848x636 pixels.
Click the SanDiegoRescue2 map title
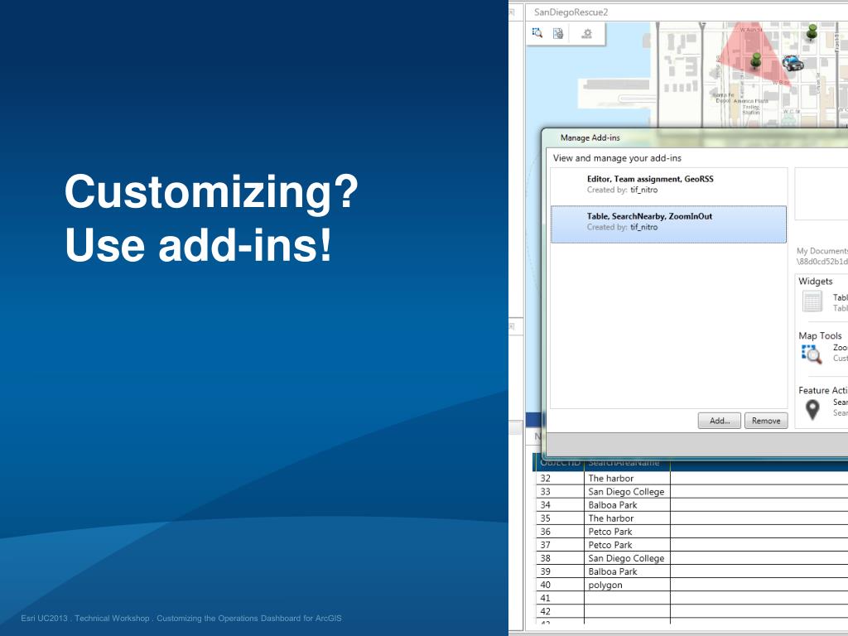pos(571,12)
